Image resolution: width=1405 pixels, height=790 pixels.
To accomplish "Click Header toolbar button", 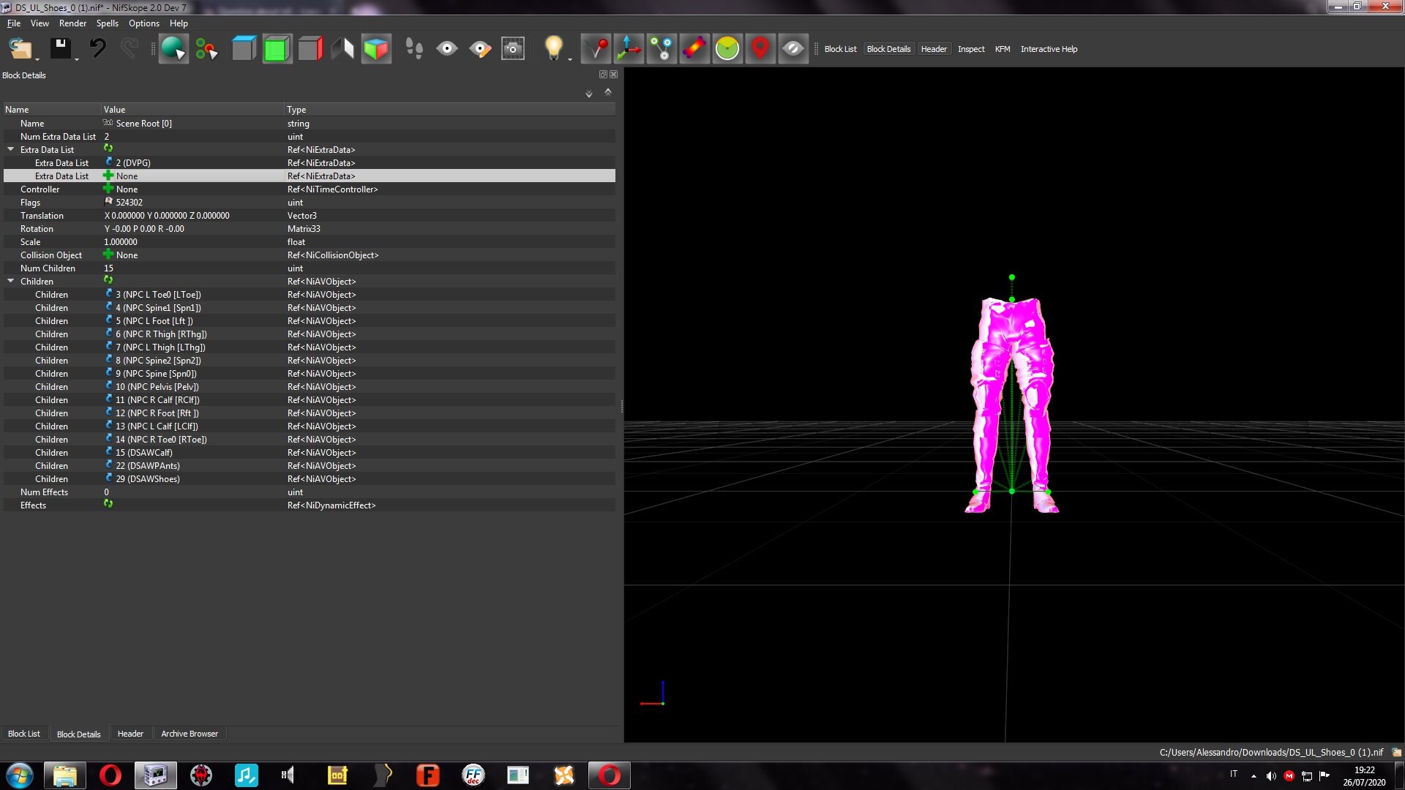I will click(x=934, y=49).
